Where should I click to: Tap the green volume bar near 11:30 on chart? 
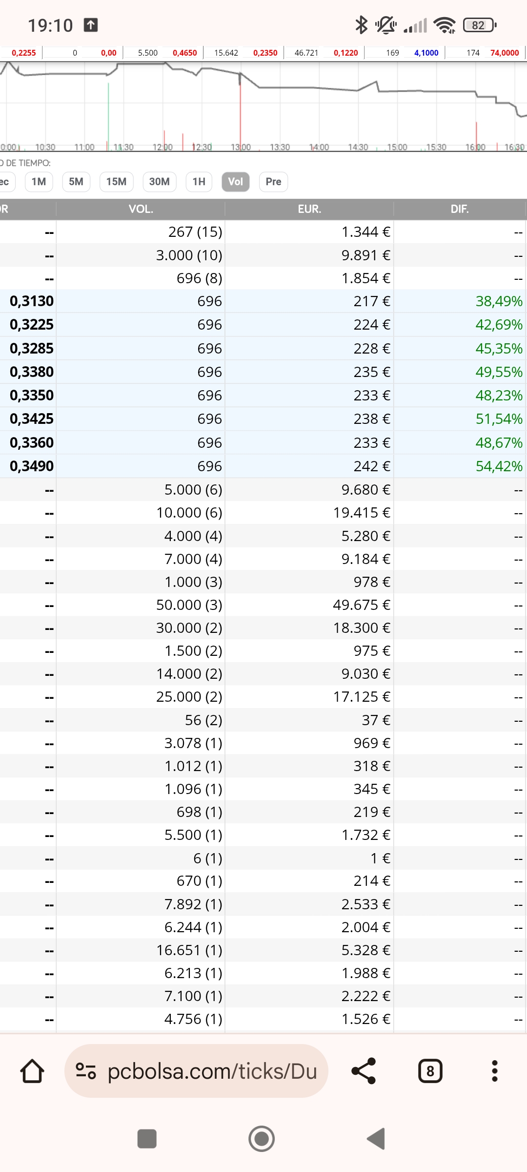click(x=108, y=117)
